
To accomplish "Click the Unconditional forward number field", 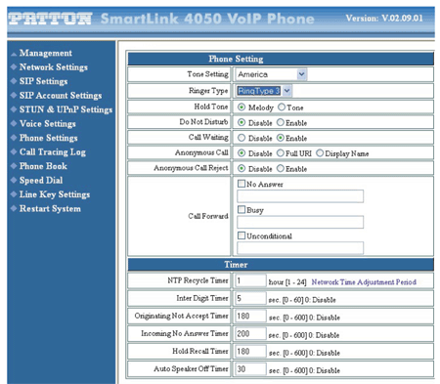I will [300, 248].
